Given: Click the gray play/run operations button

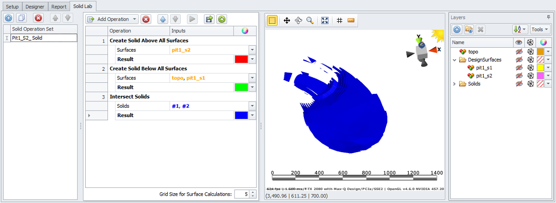Looking at the screenshot, I should [x=192, y=19].
